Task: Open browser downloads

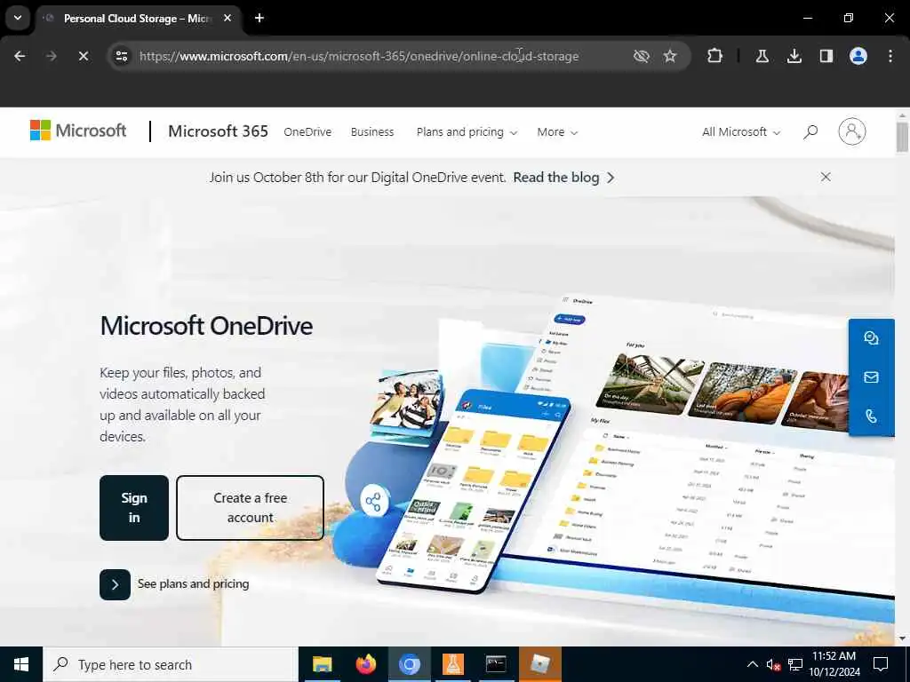Action: 794,56
